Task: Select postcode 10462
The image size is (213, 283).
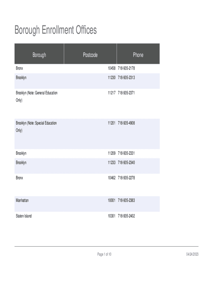Action: [111, 178]
